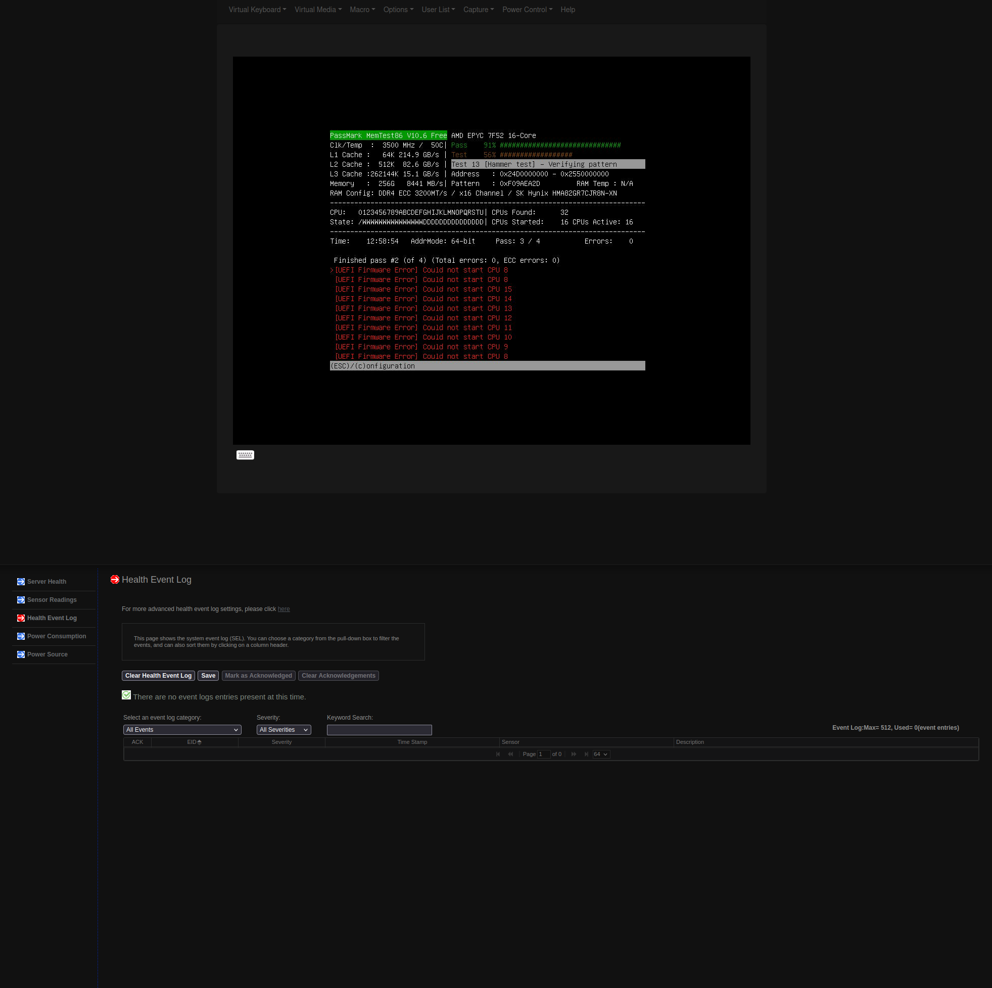The width and height of the screenshot is (992, 988).
Task: Expand the Options menu
Action: click(x=398, y=10)
